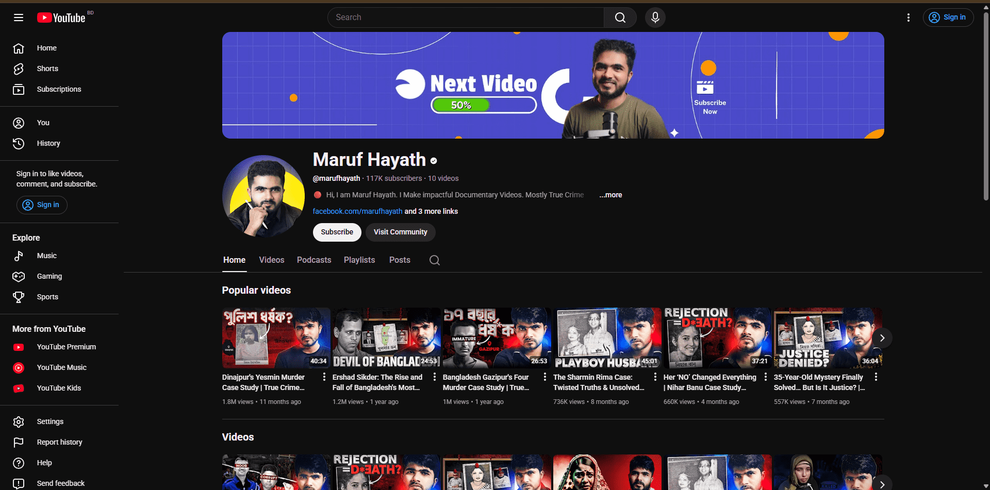990x490 pixels.
Task: Open the three-dot menu in the top bar
Action: tap(908, 17)
